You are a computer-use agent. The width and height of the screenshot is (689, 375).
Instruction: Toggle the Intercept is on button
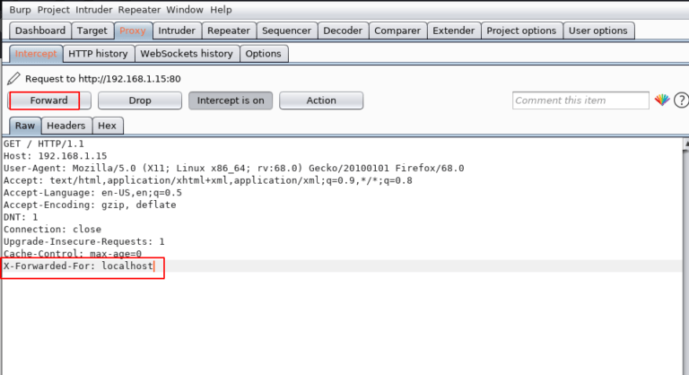pos(231,100)
